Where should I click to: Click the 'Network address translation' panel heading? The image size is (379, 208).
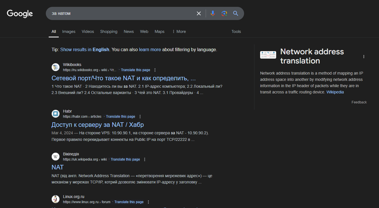click(312, 56)
